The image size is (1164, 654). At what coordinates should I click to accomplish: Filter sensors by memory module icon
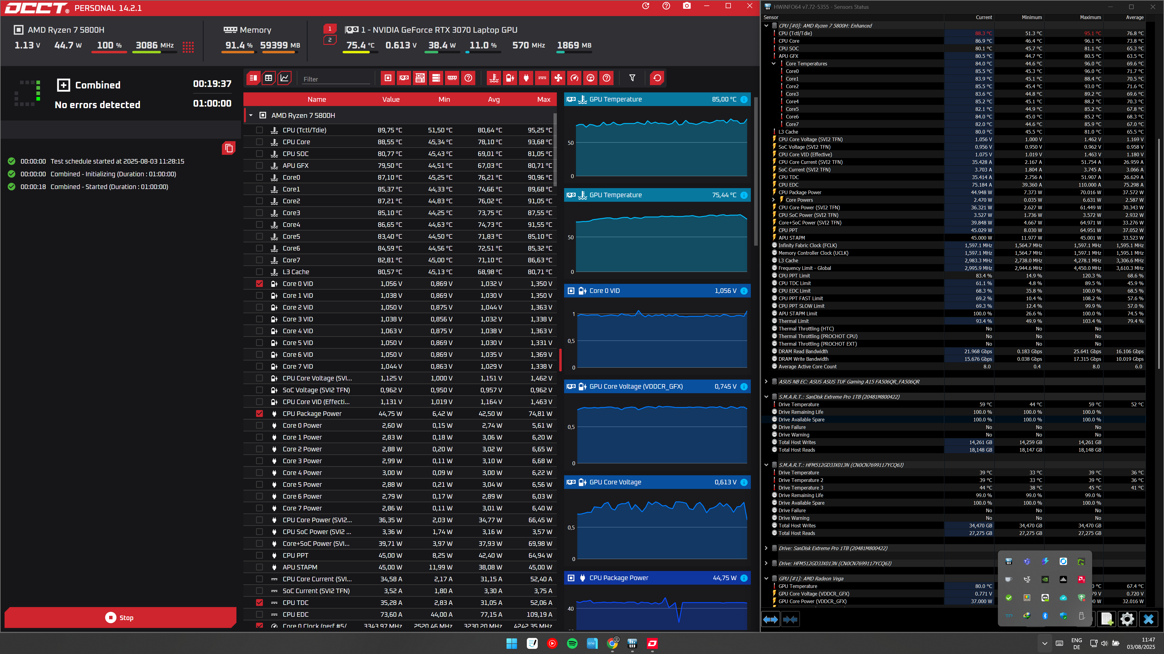click(452, 78)
